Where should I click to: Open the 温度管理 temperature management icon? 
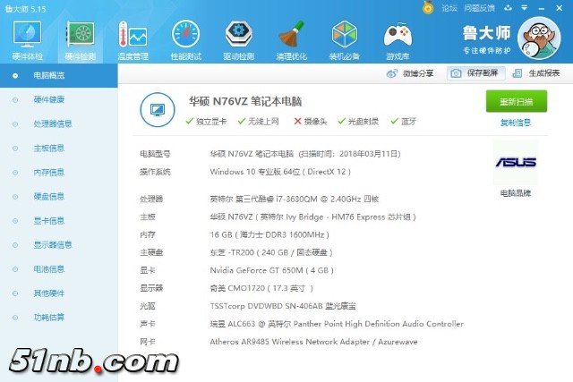click(x=133, y=38)
